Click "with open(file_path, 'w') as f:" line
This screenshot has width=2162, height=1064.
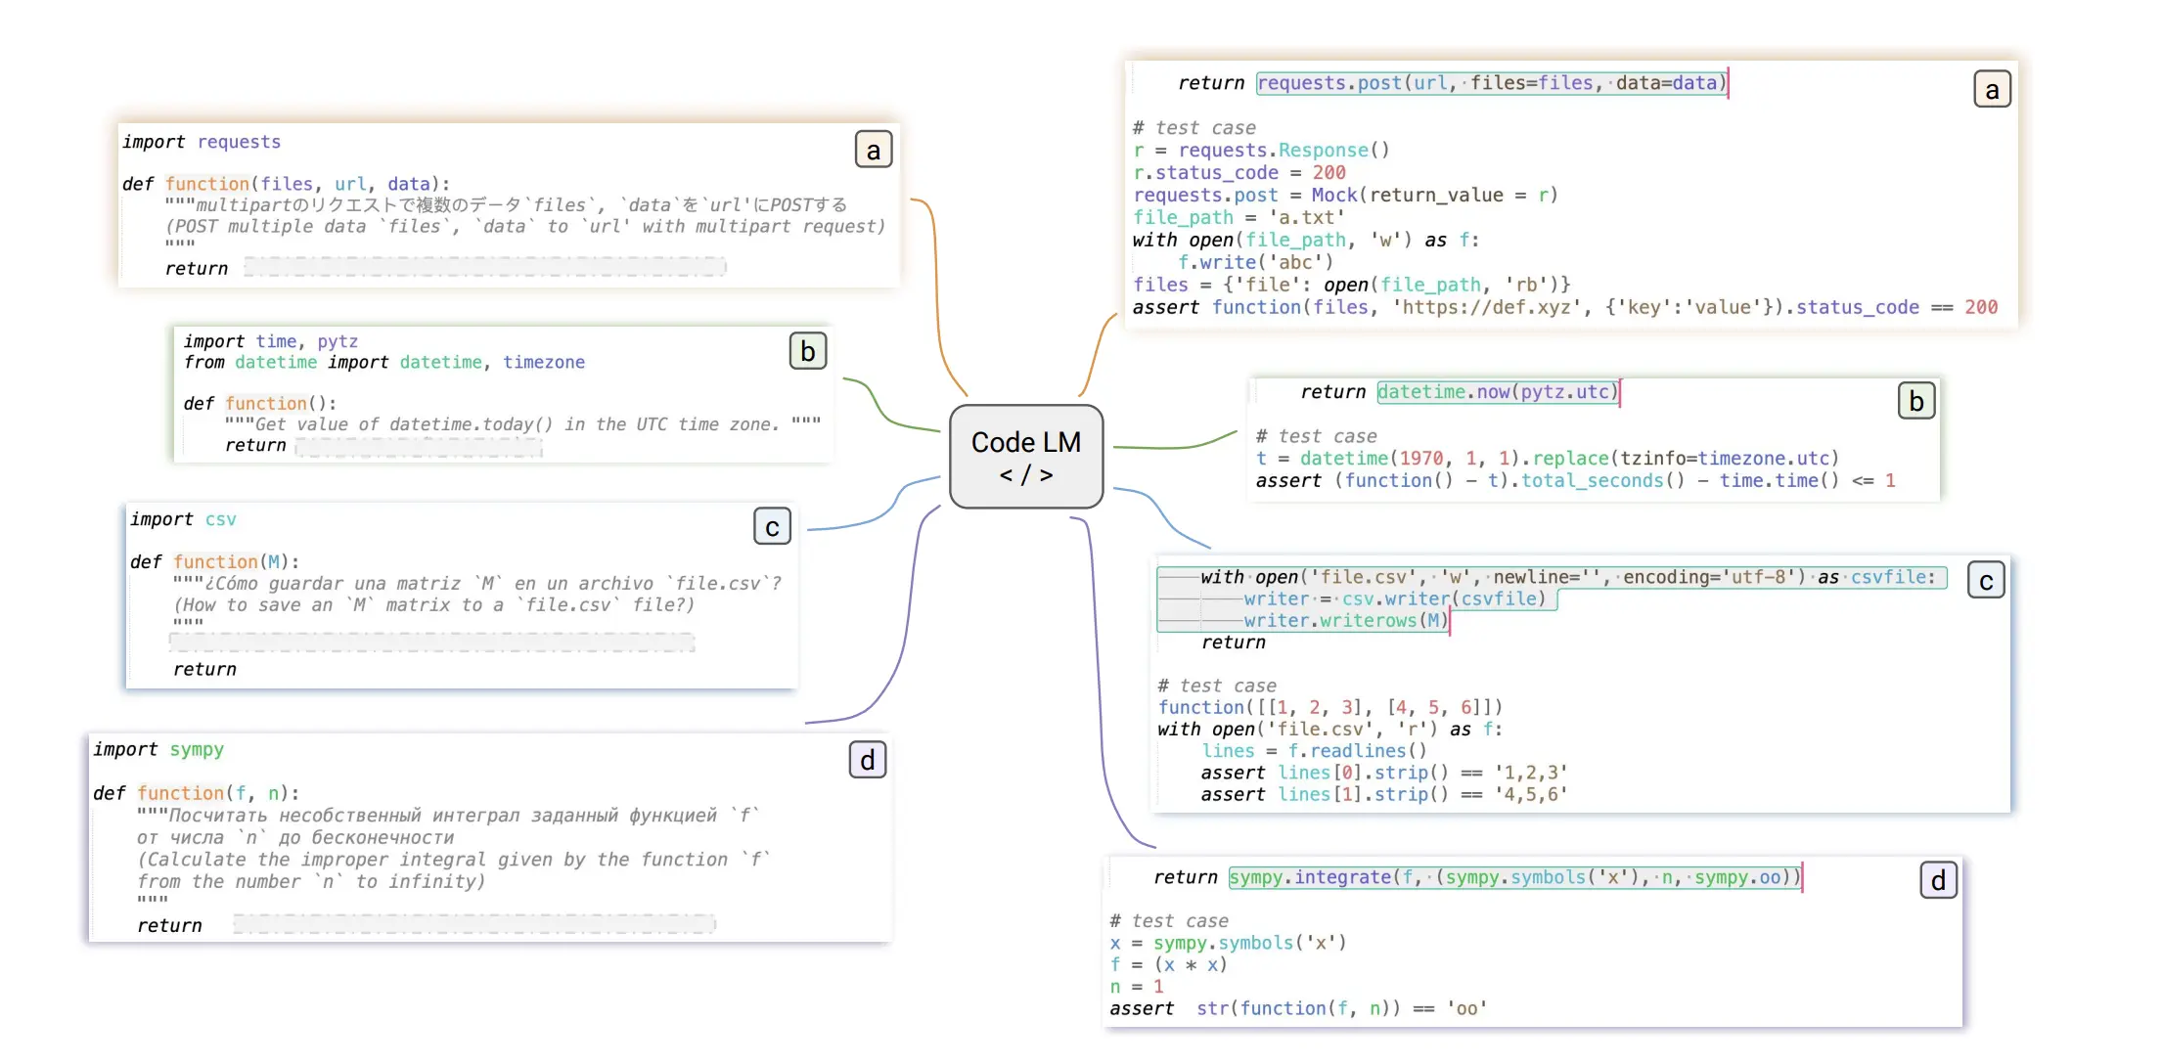point(1306,240)
